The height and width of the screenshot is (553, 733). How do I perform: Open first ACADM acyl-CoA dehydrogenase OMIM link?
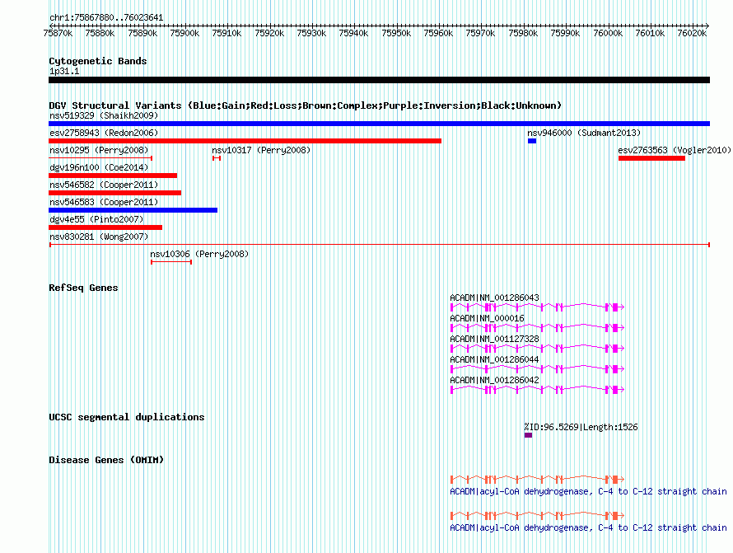tap(588, 492)
